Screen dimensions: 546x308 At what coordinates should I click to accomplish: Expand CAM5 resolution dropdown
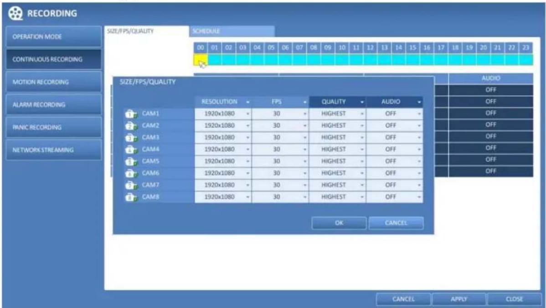pyautogui.click(x=223, y=161)
